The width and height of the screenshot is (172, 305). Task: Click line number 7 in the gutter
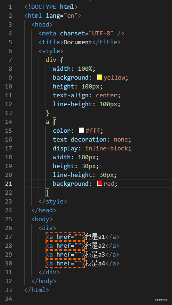tap(10, 60)
